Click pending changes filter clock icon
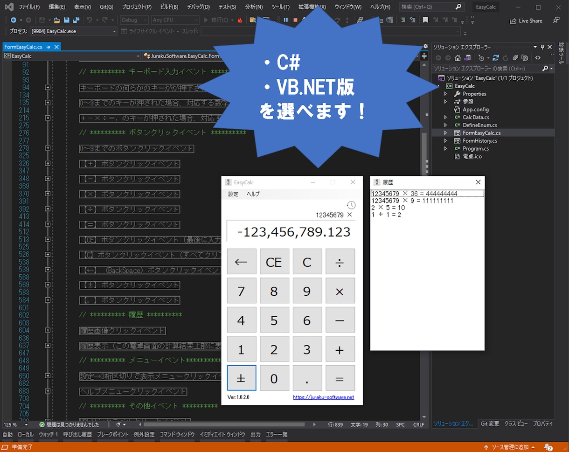The image size is (569, 452). click(482, 58)
